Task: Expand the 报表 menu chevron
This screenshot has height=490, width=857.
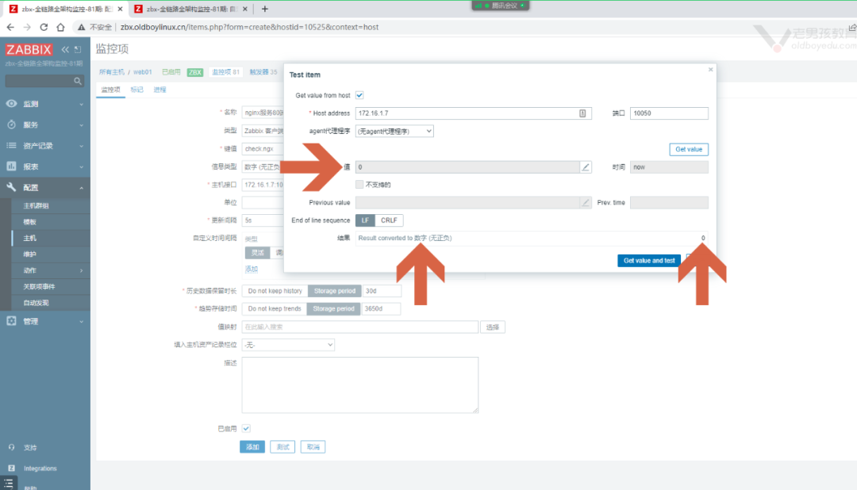Action: click(x=82, y=167)
